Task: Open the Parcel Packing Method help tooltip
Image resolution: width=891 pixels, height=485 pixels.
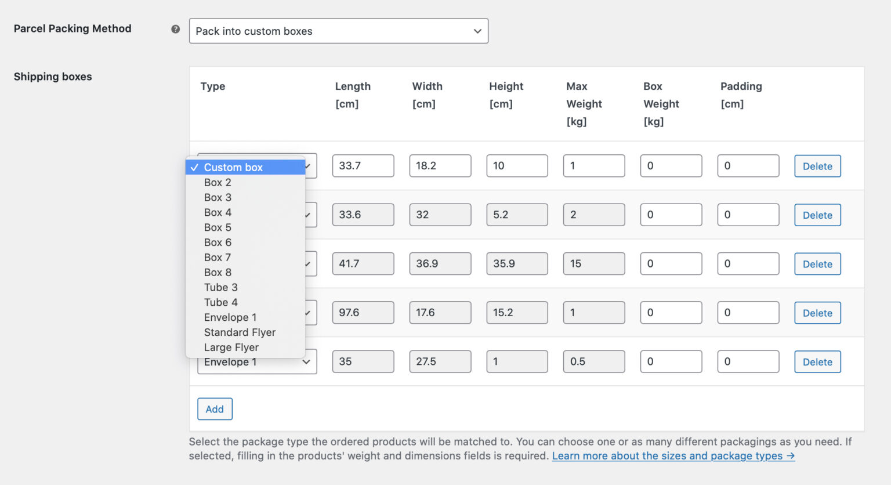Action: (175, 28)
